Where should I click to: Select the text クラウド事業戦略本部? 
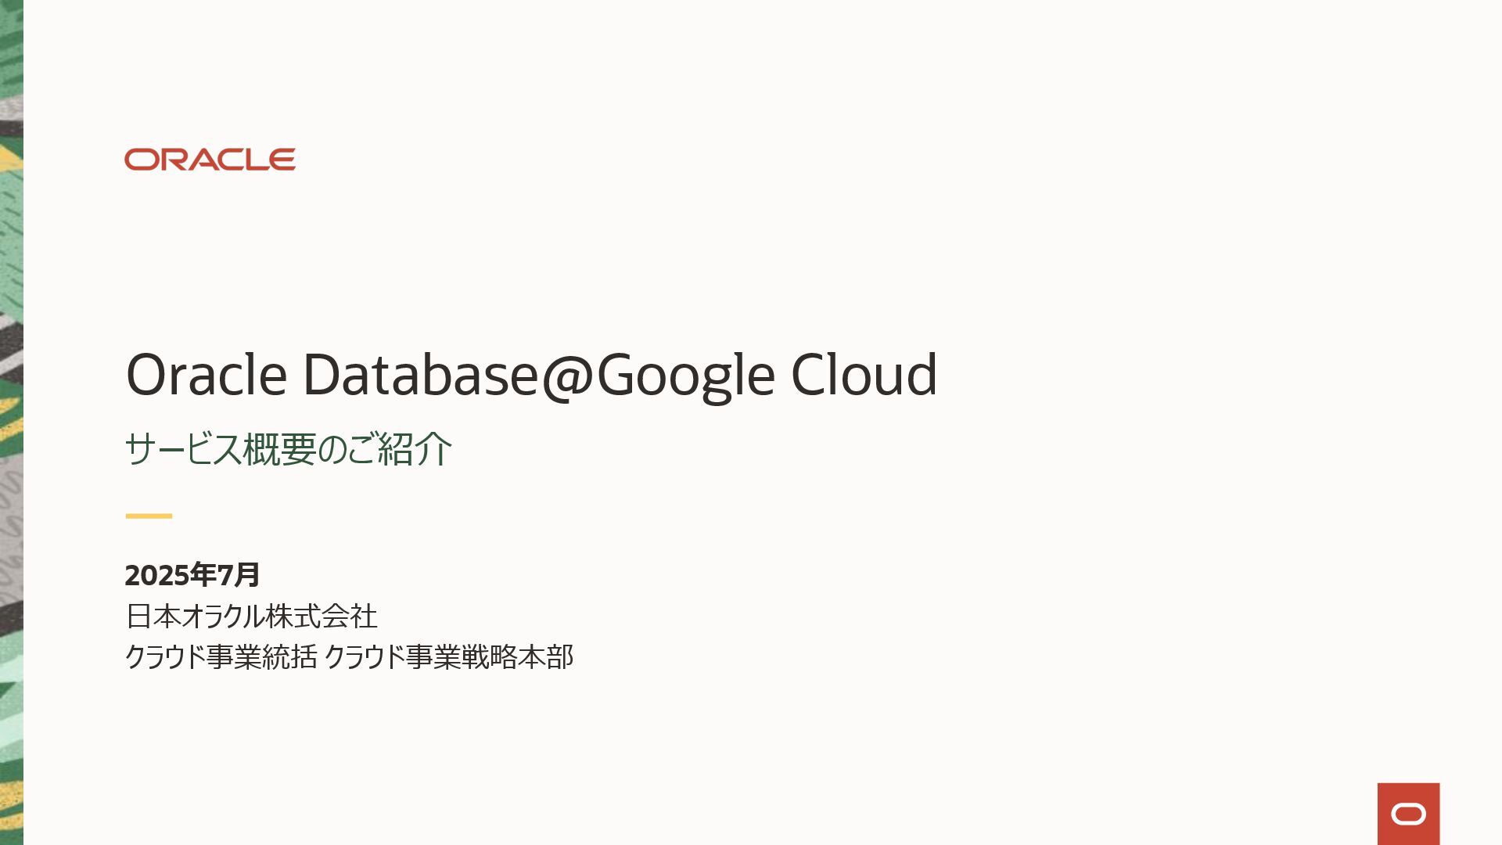pos(449,656)
